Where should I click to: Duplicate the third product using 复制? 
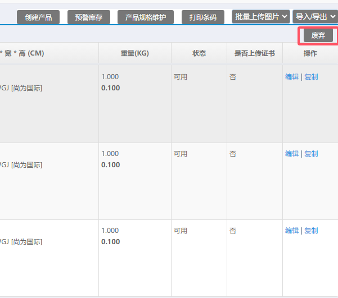click(x=311, y=231)
